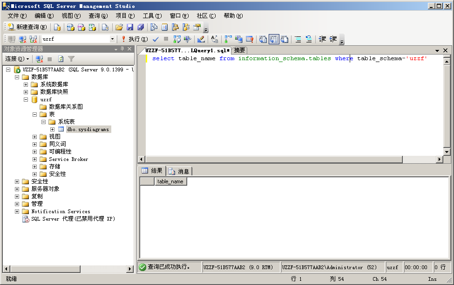The image size is (454, 285).
Task: Switch output to Results to File
Action: click(285, 39)
